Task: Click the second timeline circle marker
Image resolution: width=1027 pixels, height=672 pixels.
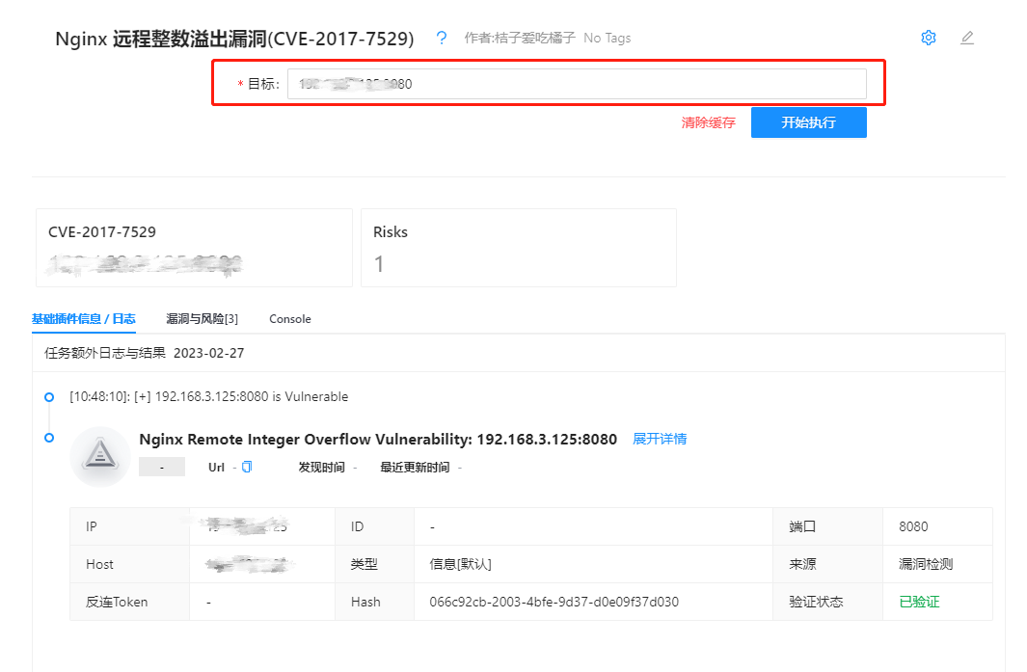Action: [x=49, y=438]
